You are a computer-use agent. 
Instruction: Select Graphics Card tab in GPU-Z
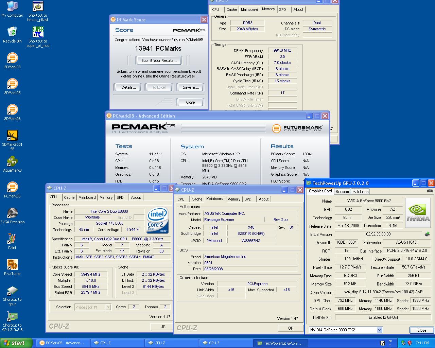(320, 191)
